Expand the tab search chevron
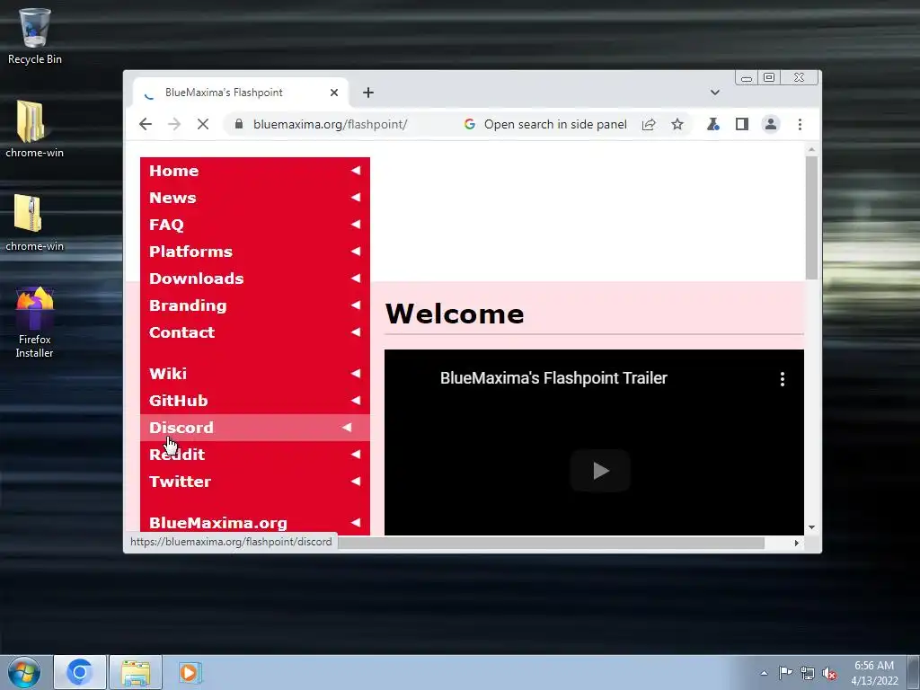This screenshot has width=920, height=690. 714,93
